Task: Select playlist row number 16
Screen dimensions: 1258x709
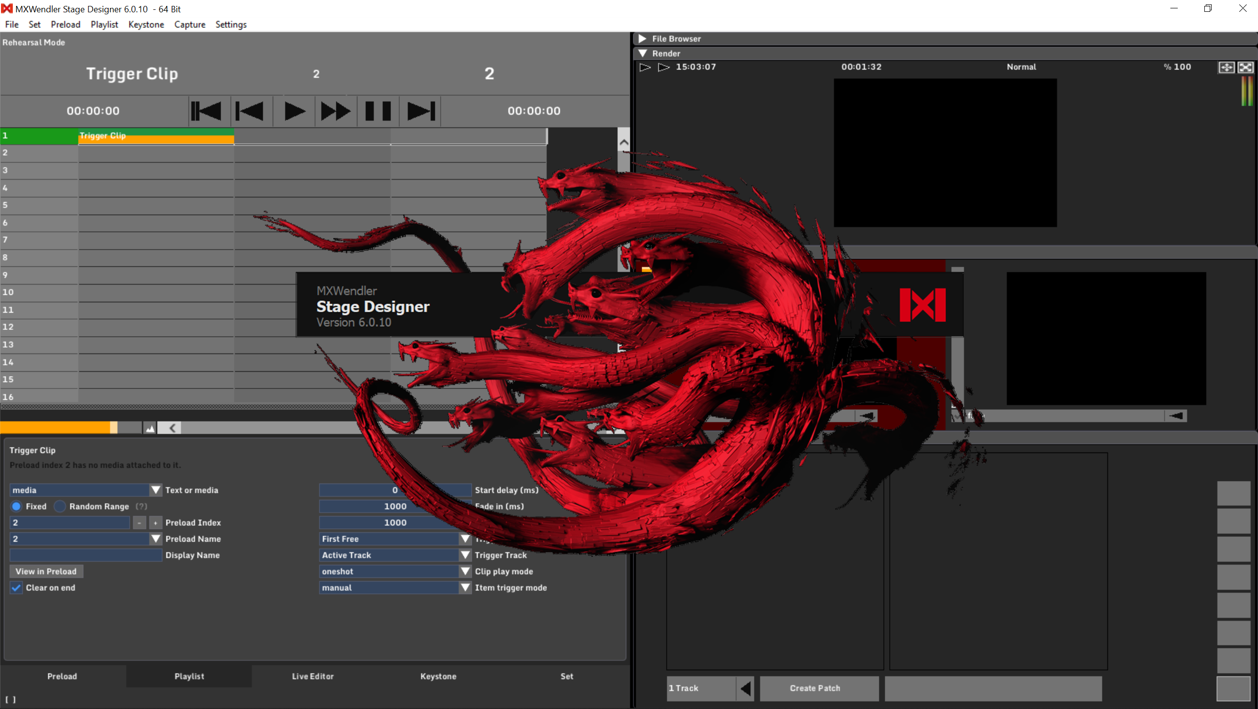Action: coord(39,396)
